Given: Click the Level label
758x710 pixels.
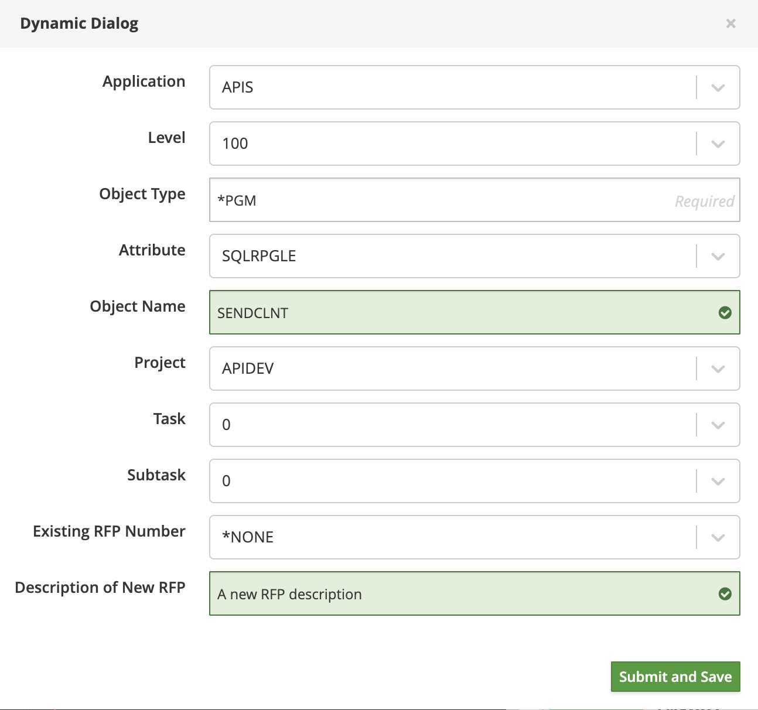Looking at the screenshot, I should (167, 138).
